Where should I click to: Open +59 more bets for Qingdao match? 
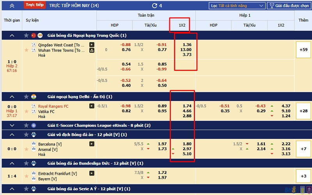point(303,50)
